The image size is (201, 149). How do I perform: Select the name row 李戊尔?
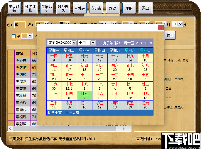22,81
